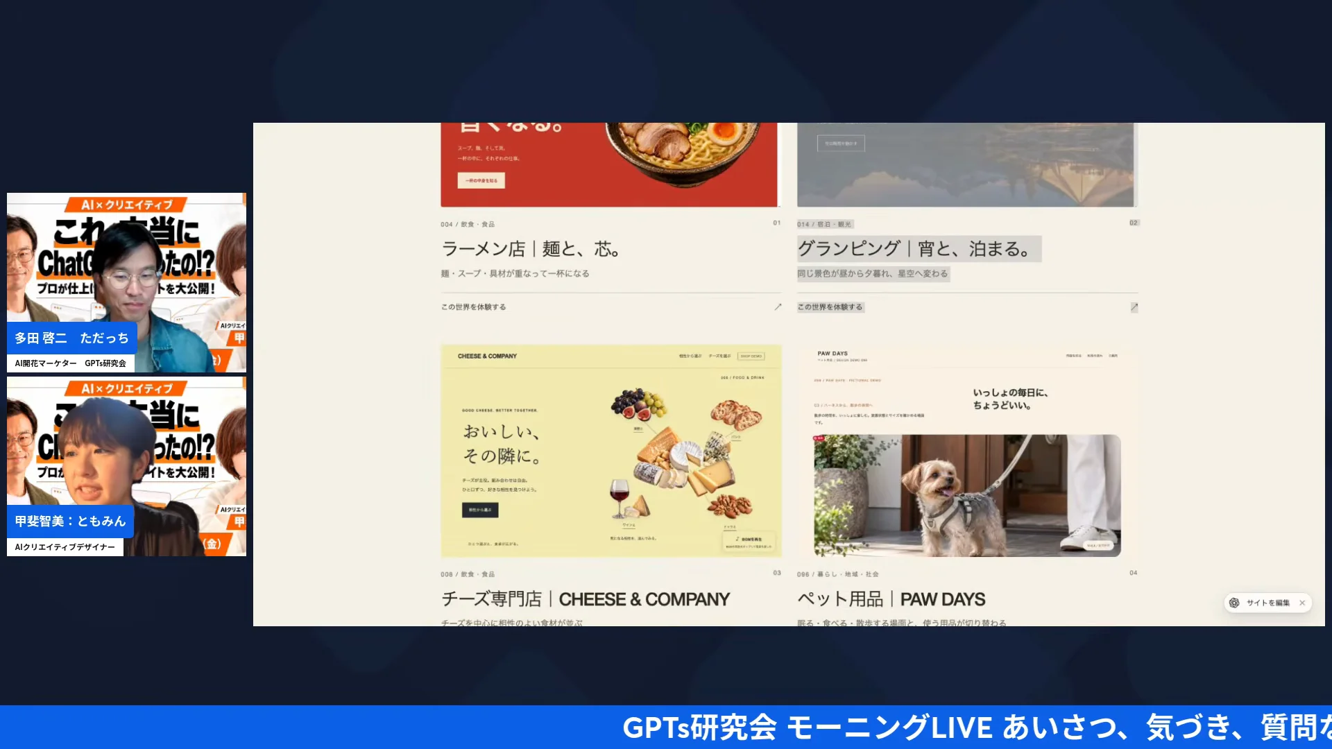Click the 014 / 宿泊・観光 category label
The image size is (1332, 749).
(824, 225)
